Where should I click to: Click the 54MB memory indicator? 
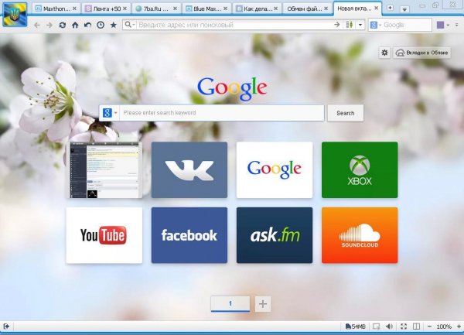[356, 326]
